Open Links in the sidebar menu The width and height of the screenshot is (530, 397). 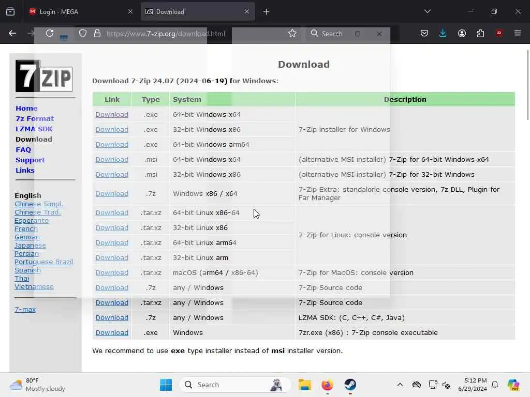click(25, 171)
